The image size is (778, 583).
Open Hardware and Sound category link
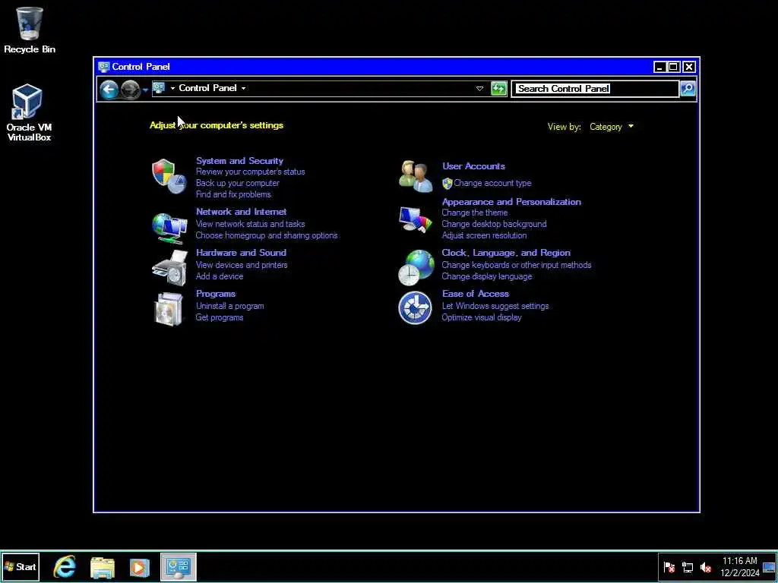pyautogui.click(x=241, y=253)
